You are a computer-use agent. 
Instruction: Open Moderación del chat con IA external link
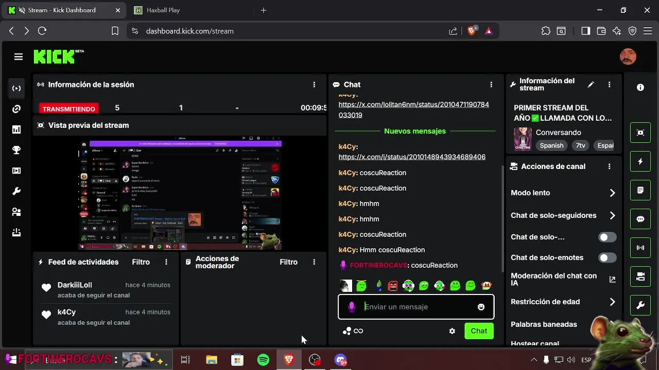[612, 280]
